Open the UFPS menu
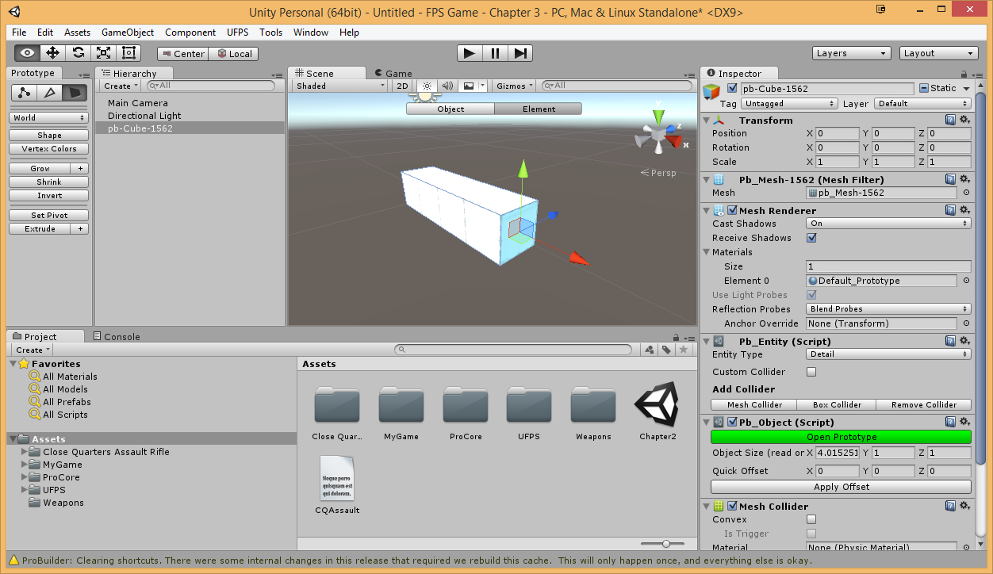This screenshot has height=574, width=993. click(238, 33)
